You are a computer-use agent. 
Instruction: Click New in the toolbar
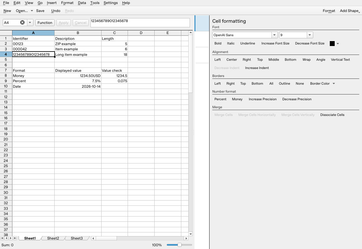point(7,11)
